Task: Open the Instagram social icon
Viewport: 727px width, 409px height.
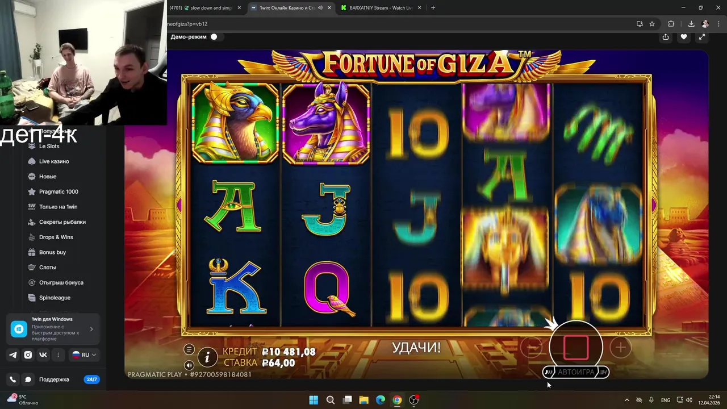Action: pyautogui.click(x=28, y=354)
